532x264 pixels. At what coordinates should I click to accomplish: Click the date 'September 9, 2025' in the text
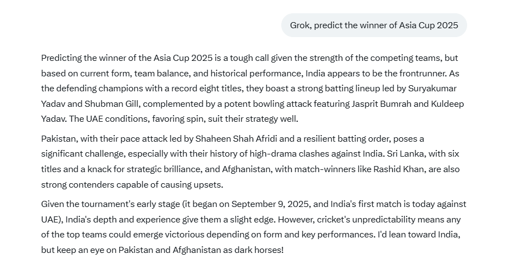coord(268,204)
